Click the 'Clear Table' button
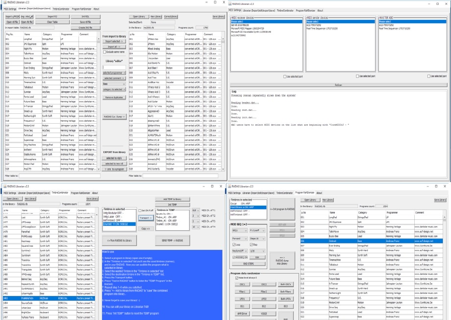 [52, 22]
